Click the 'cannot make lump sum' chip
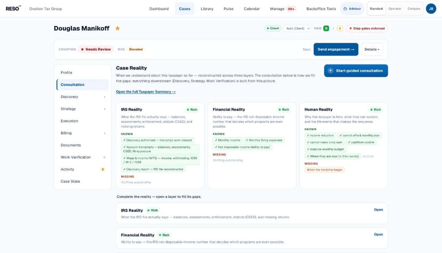The height and width of the screenshot is (253, 442). (x=324, y=142)
